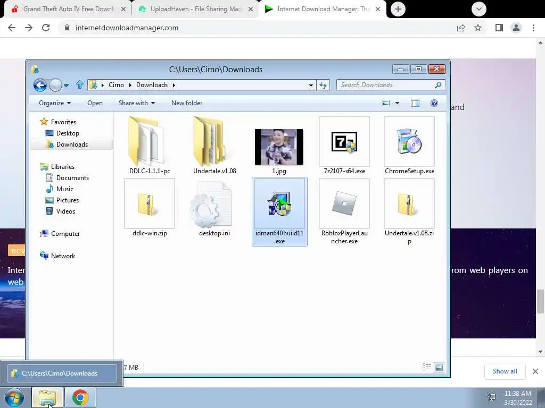Select the desktop.ini file icon
The width and height of the screenshot is (545, 408).
(x=211, y=205)
